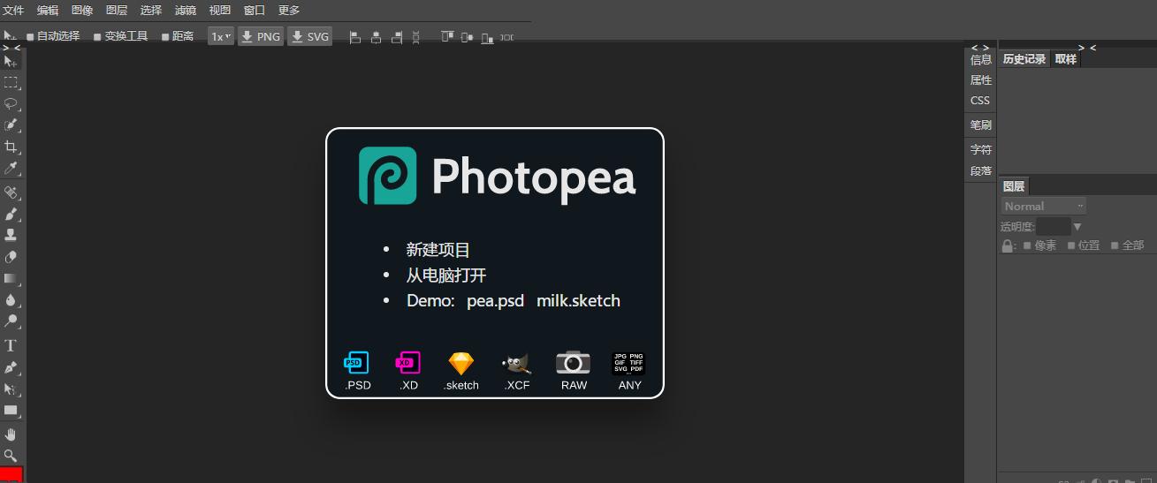Open the milk.sketch demo file
The height and width of the screenshot is (483, 1157).
point(578,301)
